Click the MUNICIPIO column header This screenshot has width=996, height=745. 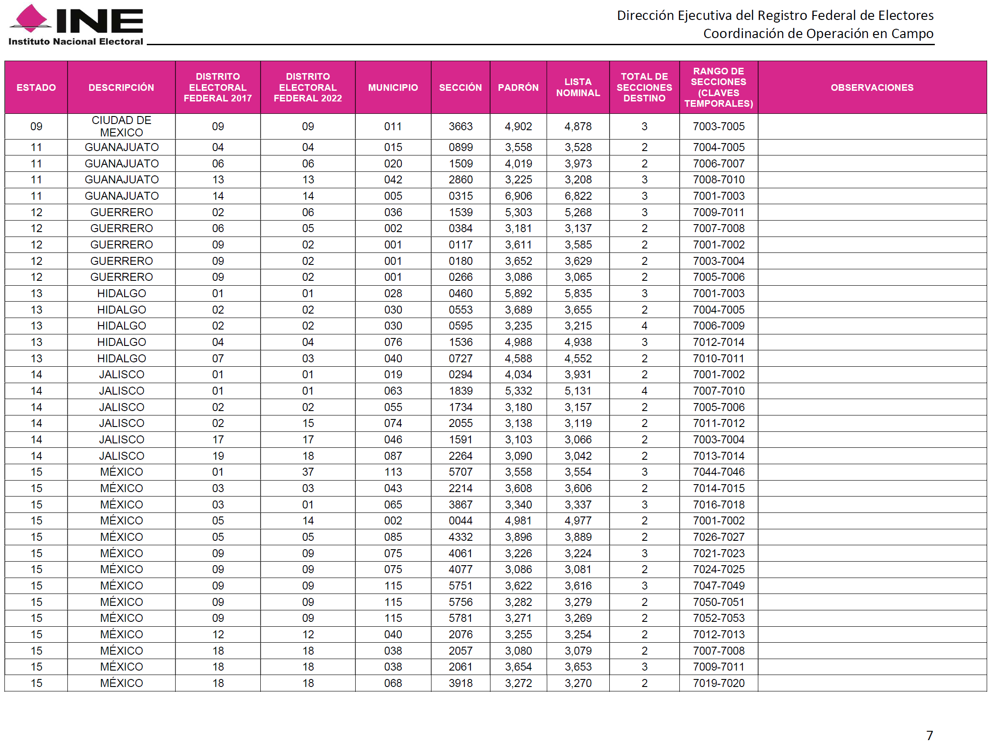tap(392, 87)
